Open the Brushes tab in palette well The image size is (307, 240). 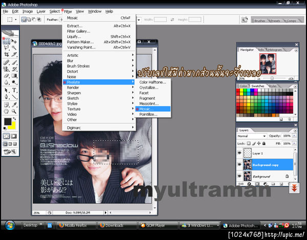[x=259, y=20]
